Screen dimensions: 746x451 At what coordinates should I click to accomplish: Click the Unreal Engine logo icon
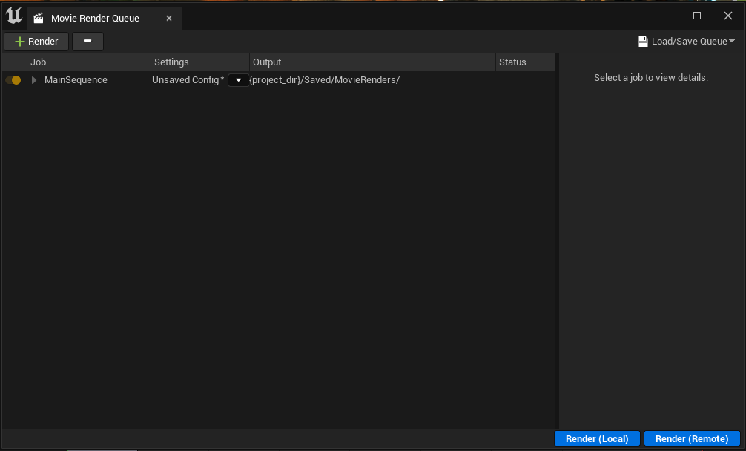coord(14,16)
